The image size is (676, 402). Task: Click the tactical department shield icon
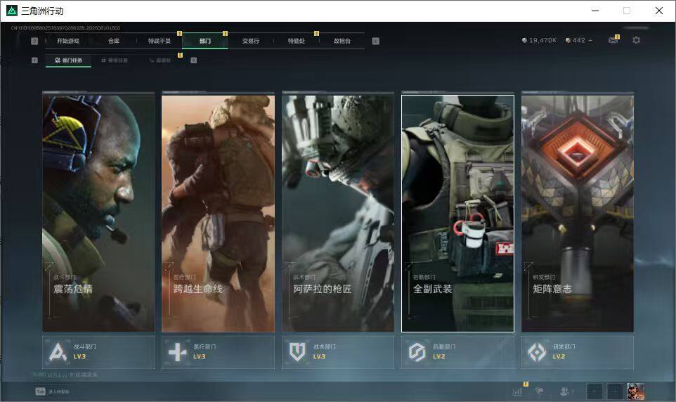[x=297, y=352]
